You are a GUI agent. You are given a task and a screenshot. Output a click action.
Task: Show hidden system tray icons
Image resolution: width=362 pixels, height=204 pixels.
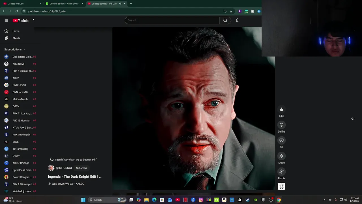click(x=324, y=200)
